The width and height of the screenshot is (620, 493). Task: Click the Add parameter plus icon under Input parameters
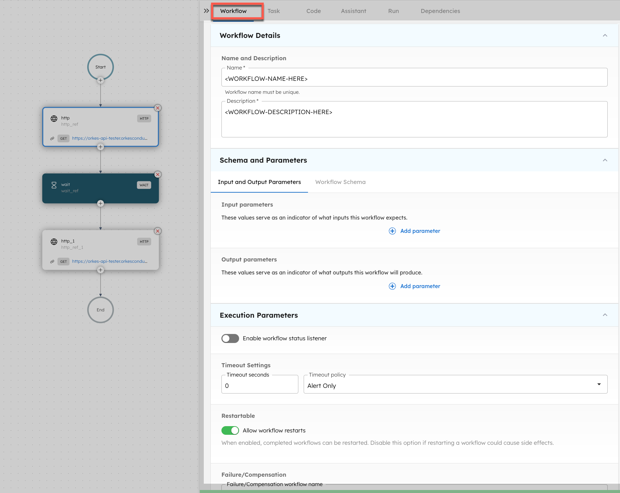[392, 231]
